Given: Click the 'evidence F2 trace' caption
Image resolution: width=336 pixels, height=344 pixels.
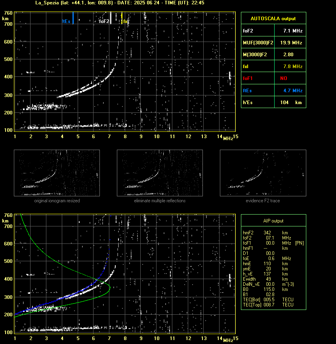Looking at the screenshot, I should click(263, 201).
